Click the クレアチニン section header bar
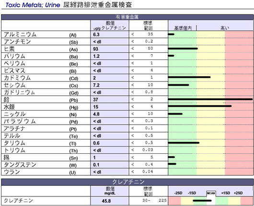The image size is (254, 206). pos(127,182)
